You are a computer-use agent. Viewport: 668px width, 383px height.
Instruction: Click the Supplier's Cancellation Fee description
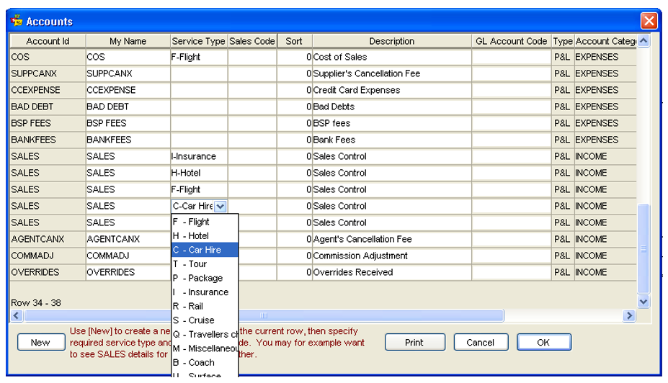tap(392, 73)
